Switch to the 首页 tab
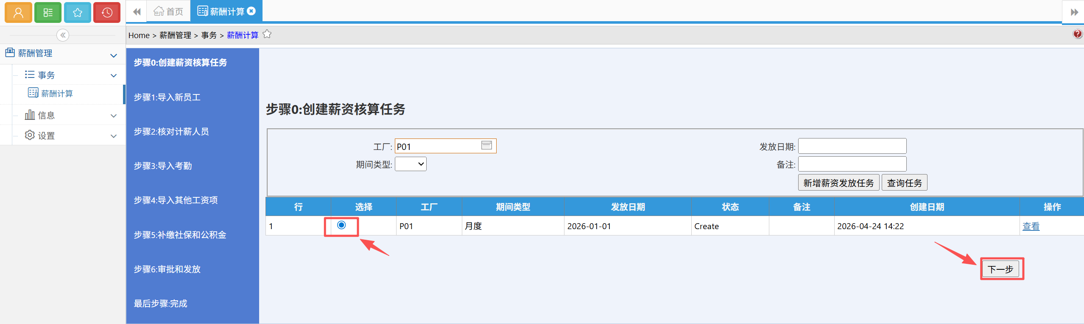 pyautogui.click(x=168, y=11)
